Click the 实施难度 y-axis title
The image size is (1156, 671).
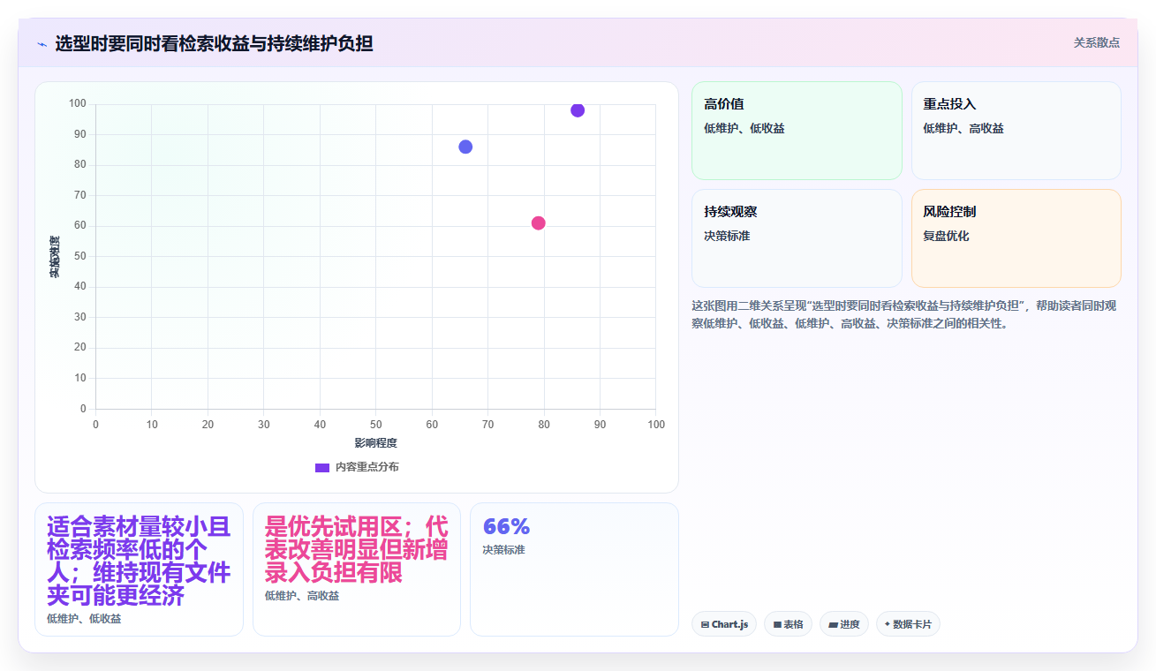pyautogui.click(x=55, y=256)
